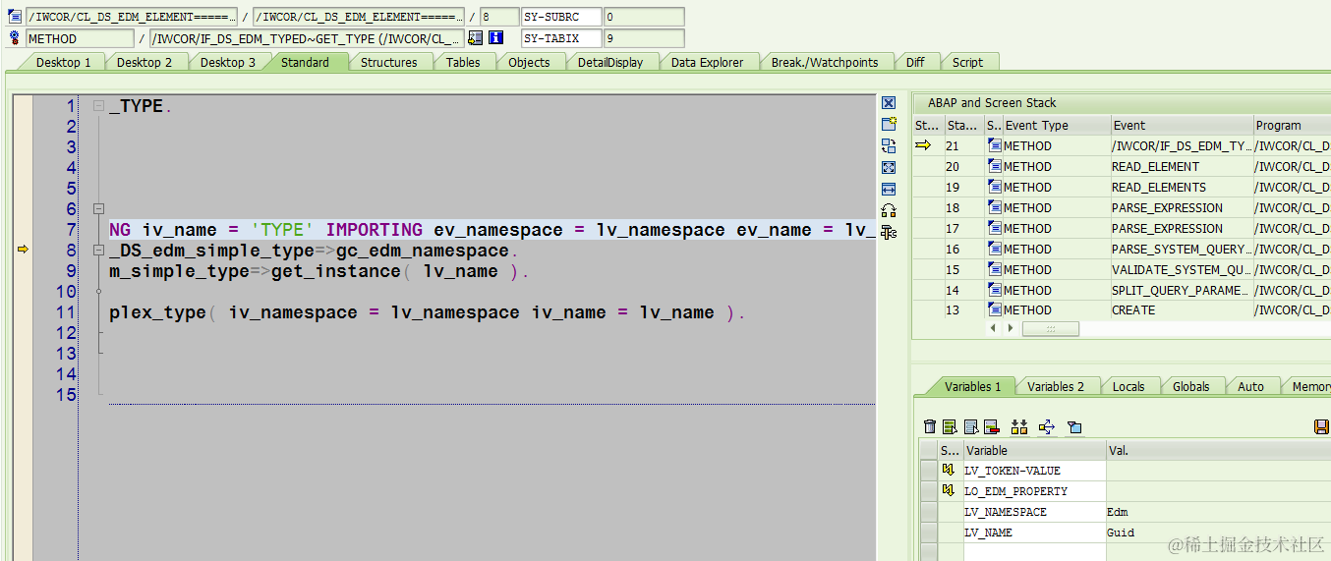1331x561 pixels.
Task: Open the Script tab
Action: tap(967, 62)
